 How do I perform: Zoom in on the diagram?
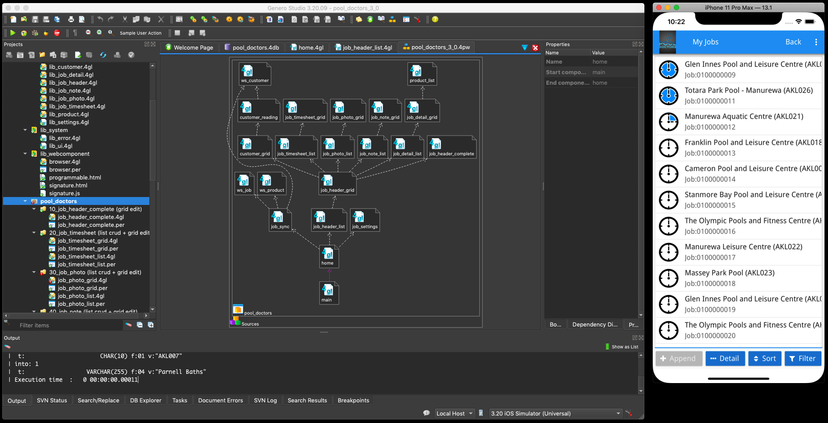[x=99, y=32]
